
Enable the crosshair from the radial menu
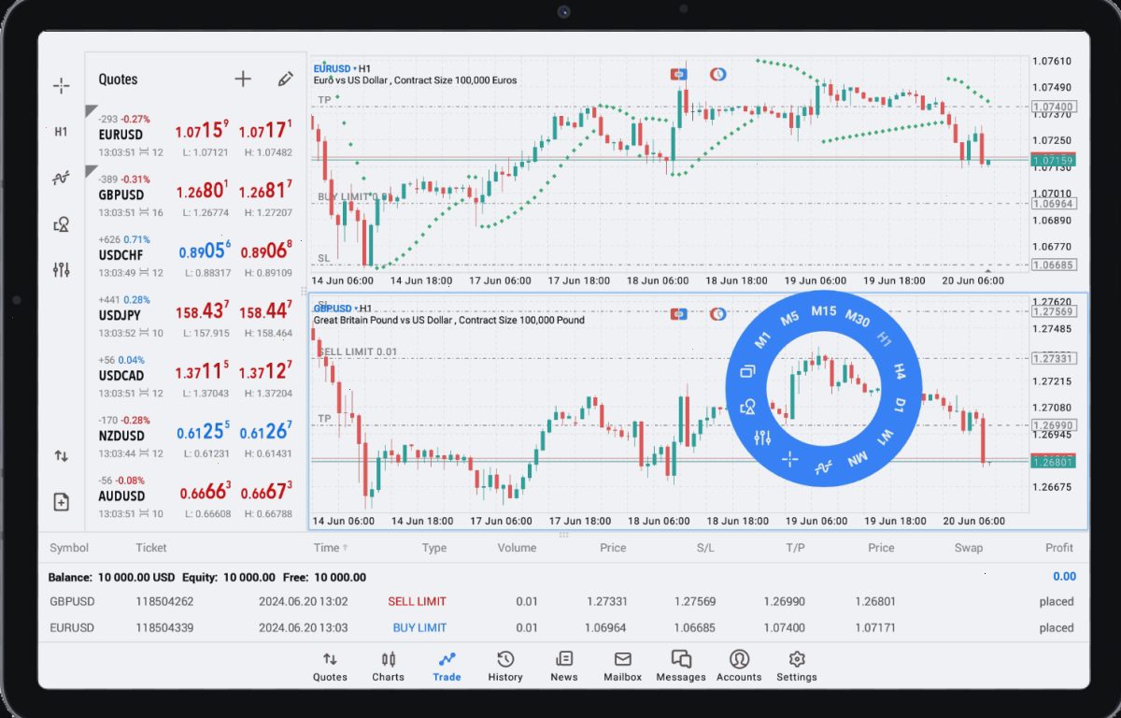[x=790, y=459]
